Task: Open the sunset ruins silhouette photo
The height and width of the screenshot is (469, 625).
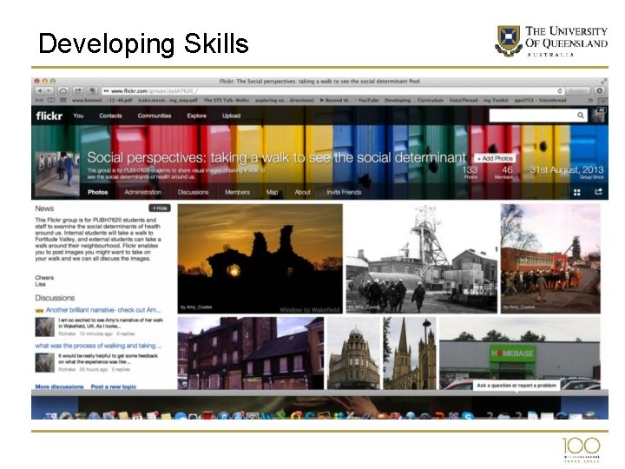Action: point(260,259)
